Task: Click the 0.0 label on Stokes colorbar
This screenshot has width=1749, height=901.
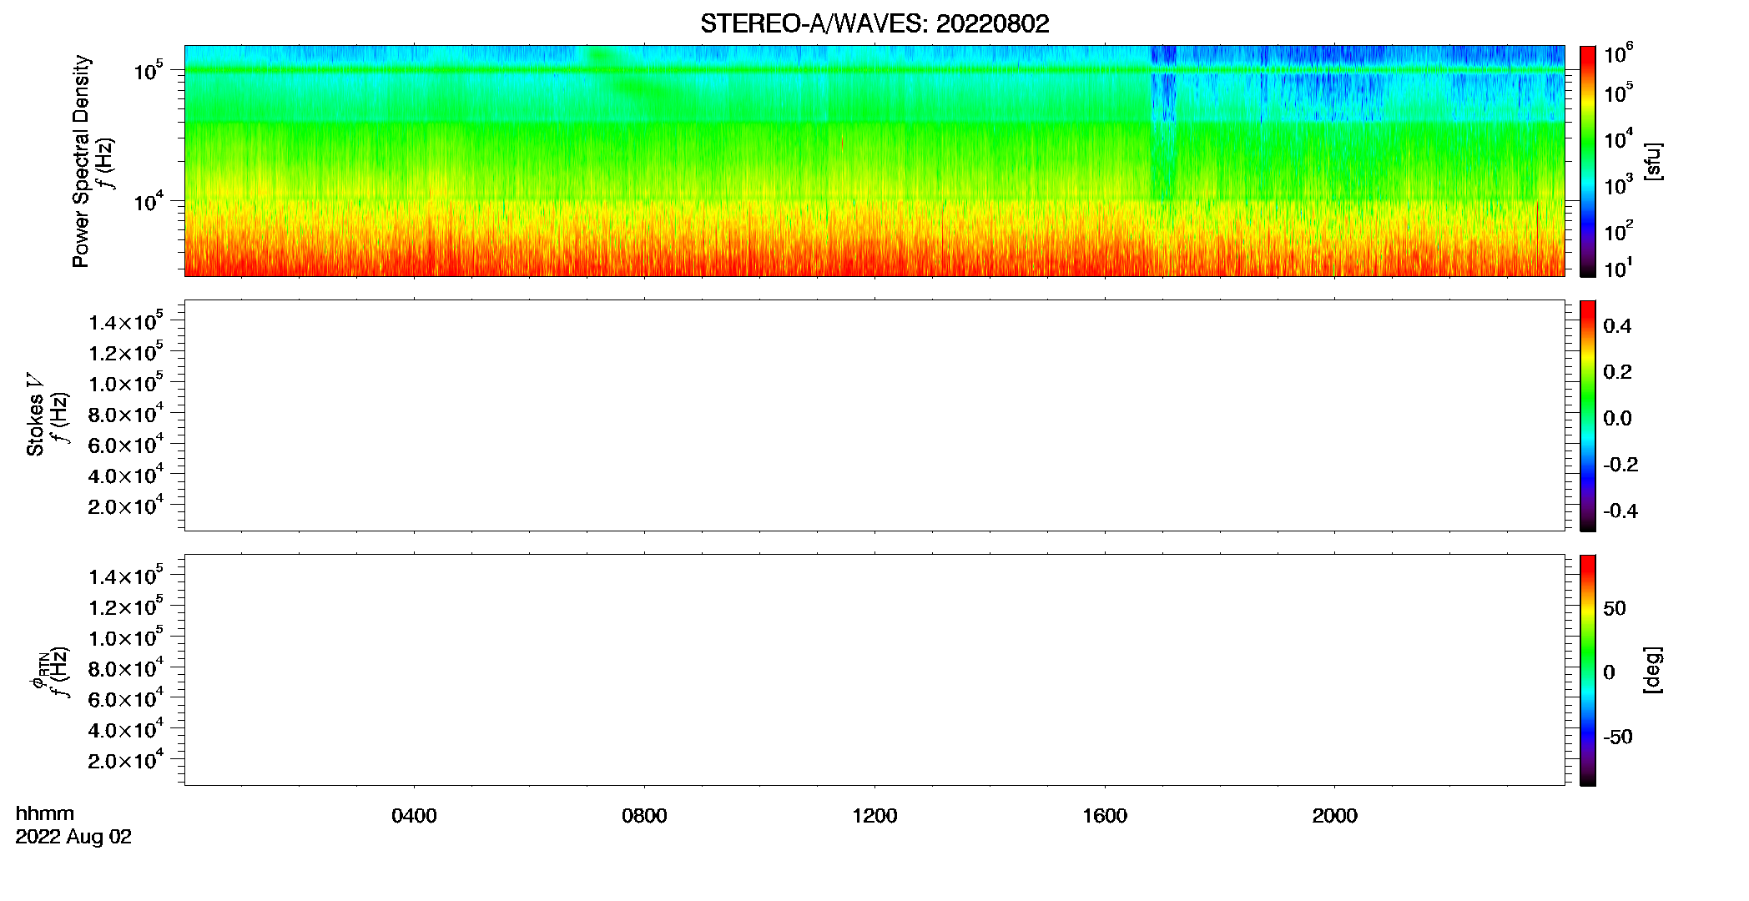Action: point(1617,419)
